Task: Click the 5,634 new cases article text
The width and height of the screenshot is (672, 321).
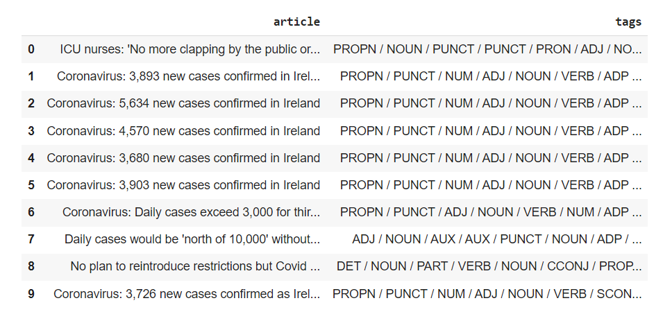Action: click(183, 103)
